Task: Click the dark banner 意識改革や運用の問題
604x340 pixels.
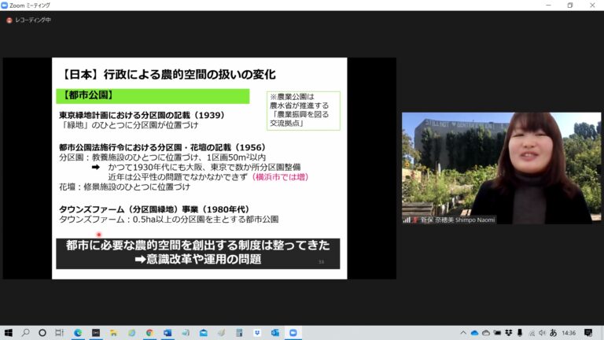Action: coord(198,253)
